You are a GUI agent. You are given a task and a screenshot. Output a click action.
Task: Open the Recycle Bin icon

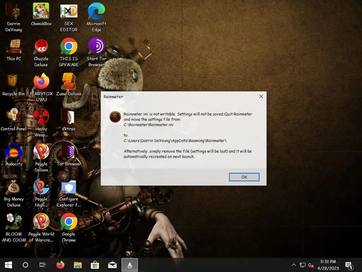(14, 85)
